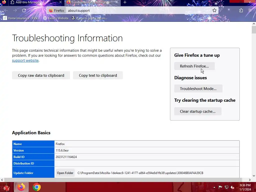
Task: Click the vertical scrollbar thumb
Action: click(x=254, y=30)
